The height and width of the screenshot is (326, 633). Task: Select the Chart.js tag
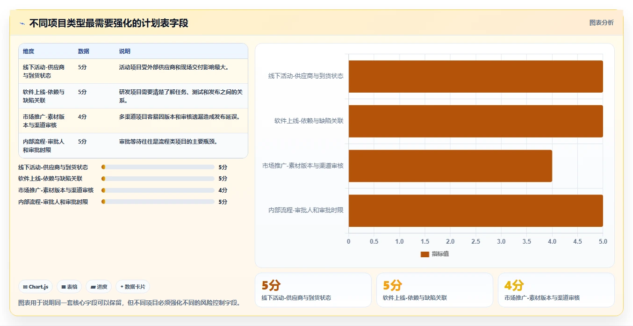[36, 287]
